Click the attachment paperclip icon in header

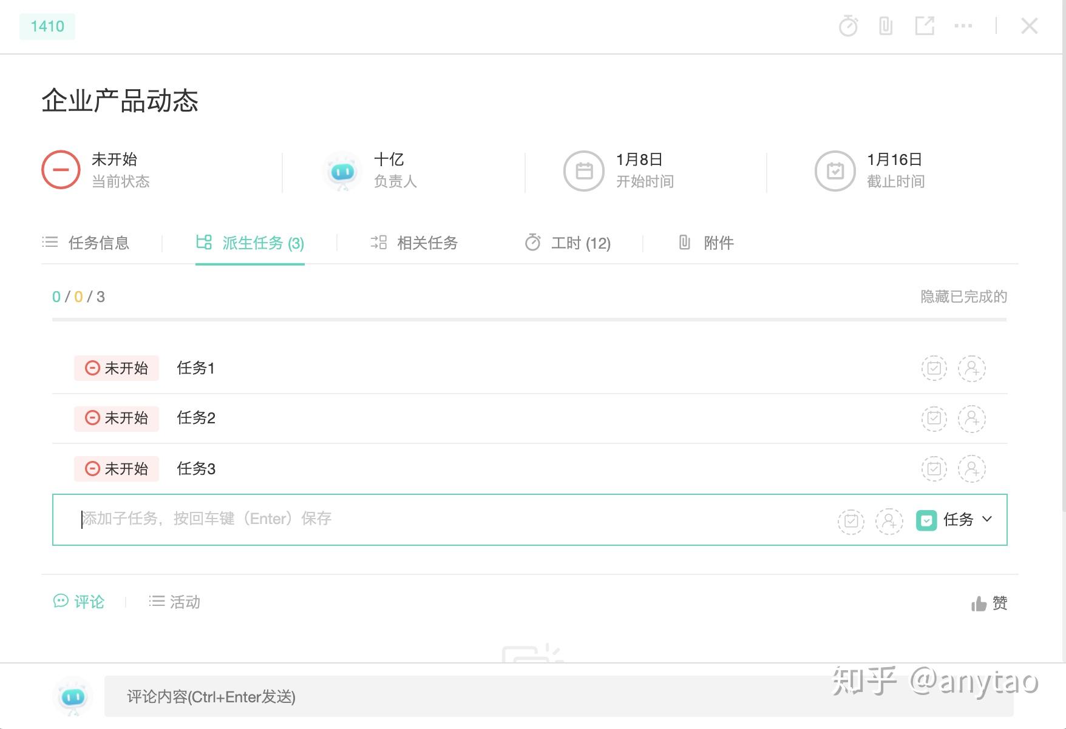[x=886, y=26]
